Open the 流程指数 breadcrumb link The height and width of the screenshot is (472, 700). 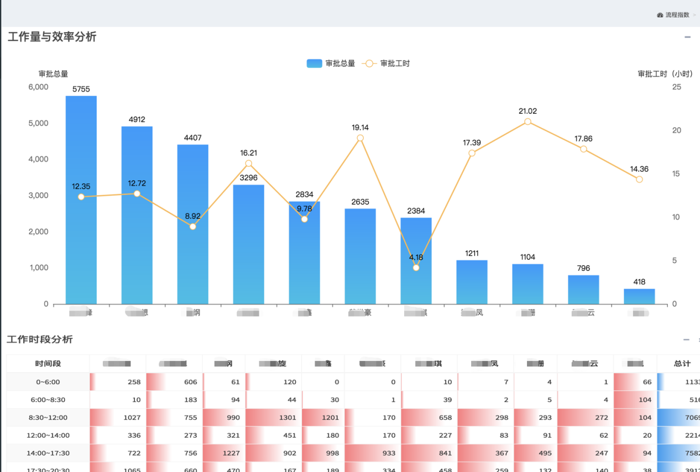(677, 15)
